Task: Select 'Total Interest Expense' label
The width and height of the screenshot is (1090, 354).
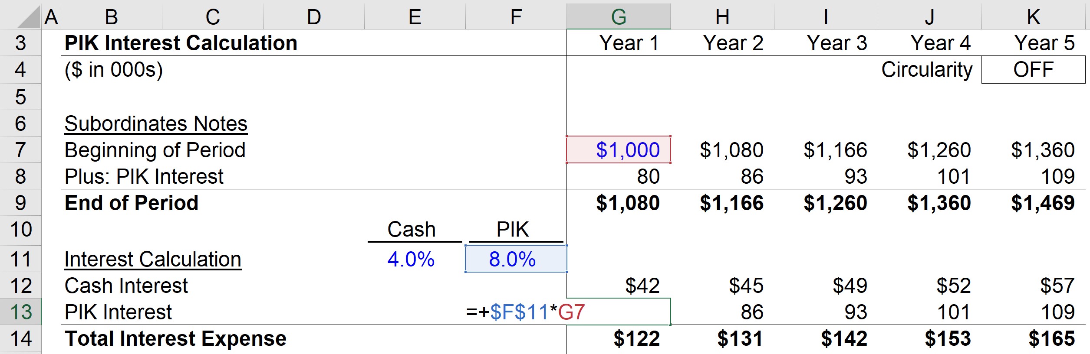Action: pyautogui.click(x=175, y=339)
